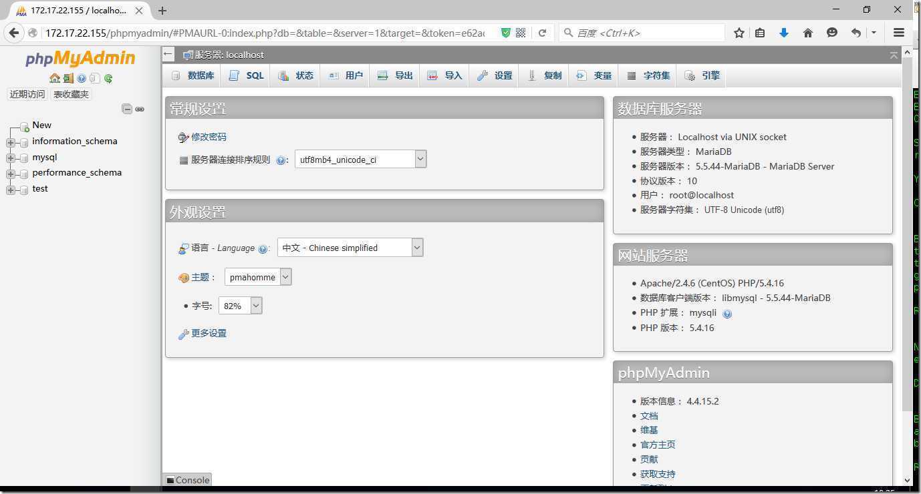Click the New database tree item
Viewport: 921px width, 494px height.
(41, 125)
